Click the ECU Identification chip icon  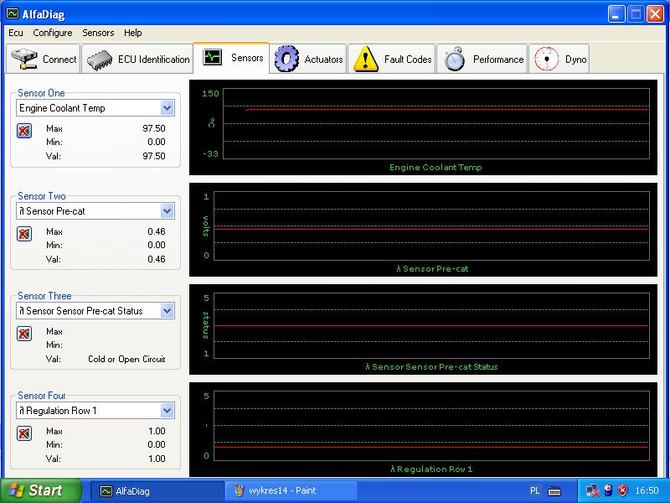100,60
